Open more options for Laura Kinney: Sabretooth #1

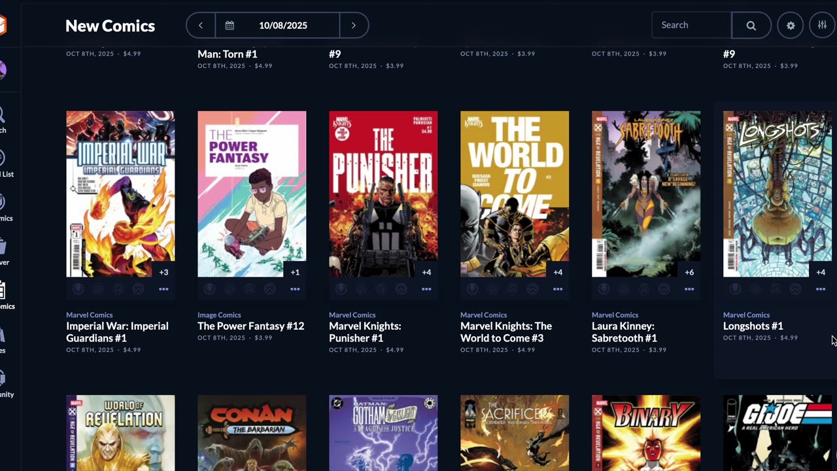pos(689,289)
